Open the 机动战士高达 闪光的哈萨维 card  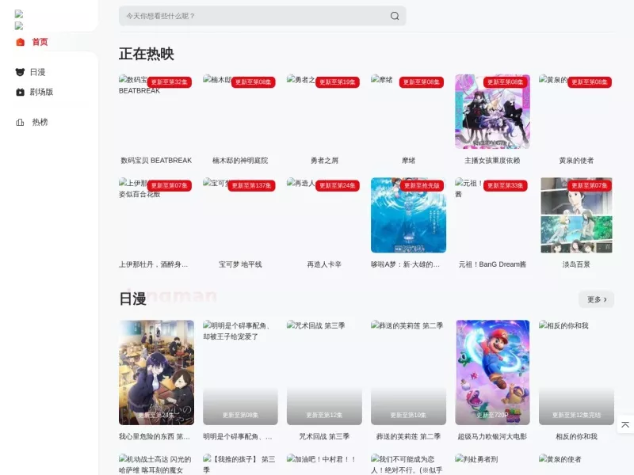pos(156,465)
